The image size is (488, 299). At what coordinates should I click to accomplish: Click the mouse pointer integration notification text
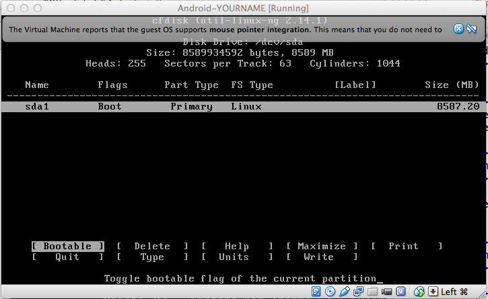(225, 30)
